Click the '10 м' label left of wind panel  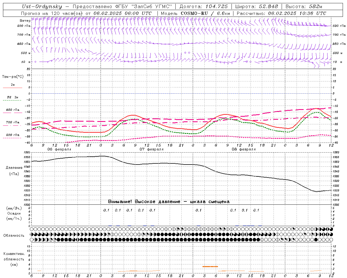tap(26, 62)
